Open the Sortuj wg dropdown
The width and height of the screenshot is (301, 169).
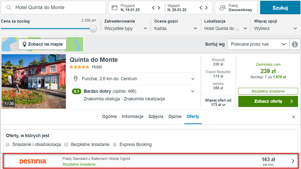(258, 44)
